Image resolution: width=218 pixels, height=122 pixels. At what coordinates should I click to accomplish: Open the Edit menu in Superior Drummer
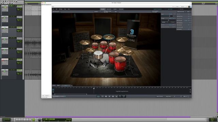click(57, 9)
